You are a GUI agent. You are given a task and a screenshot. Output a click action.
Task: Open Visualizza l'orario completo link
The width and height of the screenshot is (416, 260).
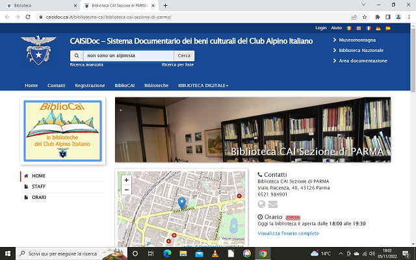point(288,233)
